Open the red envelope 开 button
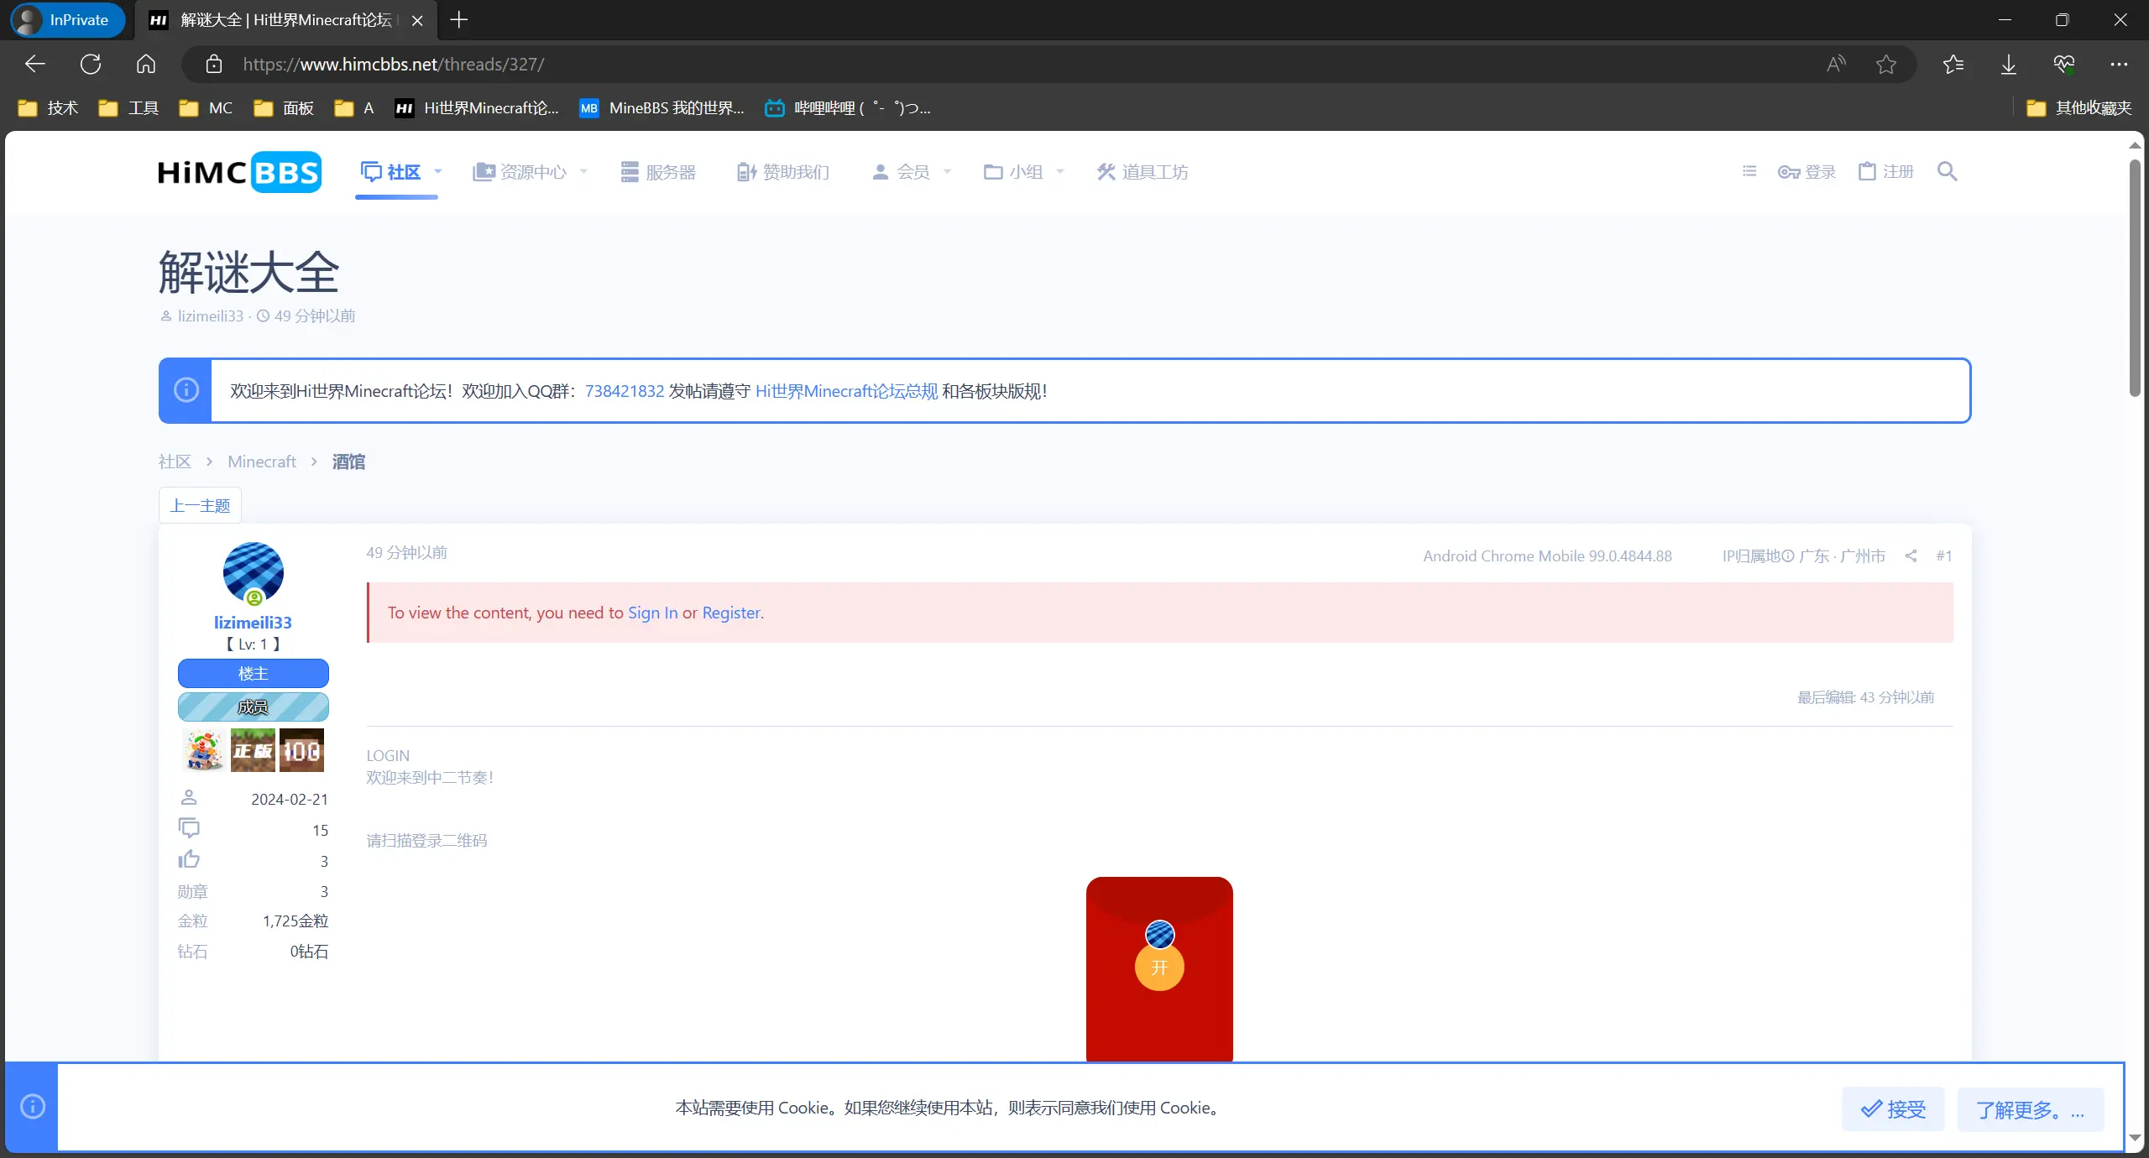 [1158, 968]
